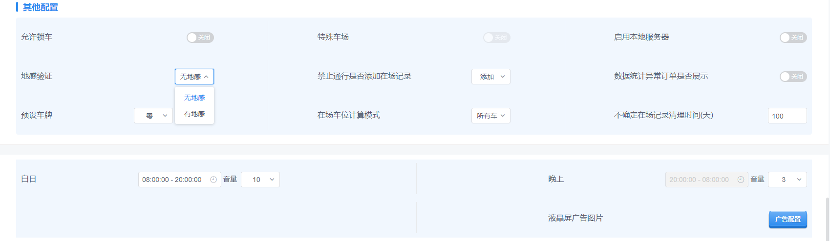This screenshot has height=241, width=830.
Task: Select 无地感 option in dropdown list
Action: pyautogui.click(x=194, y=98)
